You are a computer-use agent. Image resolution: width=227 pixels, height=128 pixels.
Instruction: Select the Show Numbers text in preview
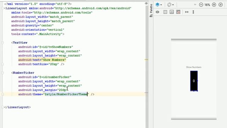[194, 67]
